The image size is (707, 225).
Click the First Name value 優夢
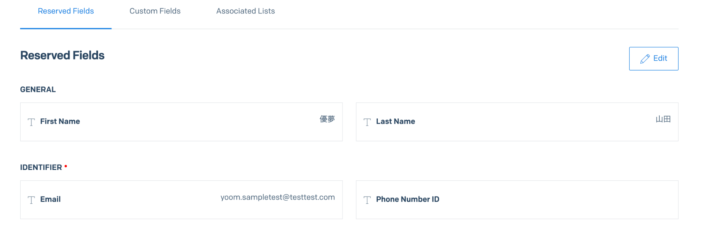(327, 119)
